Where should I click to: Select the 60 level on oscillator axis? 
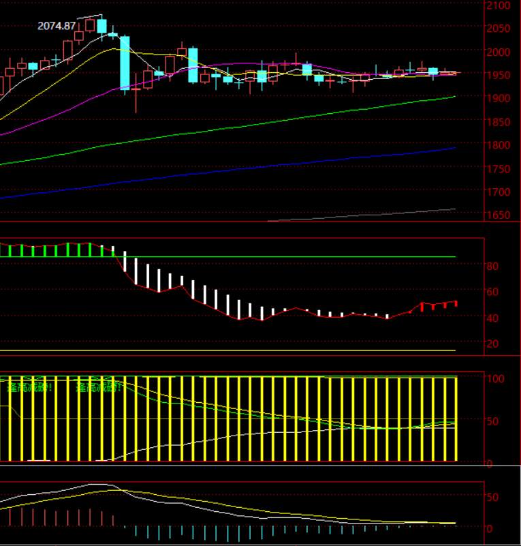492,292
